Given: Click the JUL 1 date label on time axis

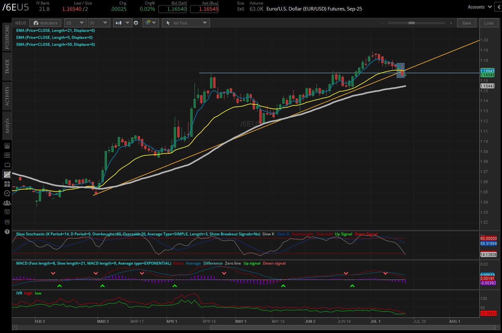Looking at the screenshot, I should point(375,322).
